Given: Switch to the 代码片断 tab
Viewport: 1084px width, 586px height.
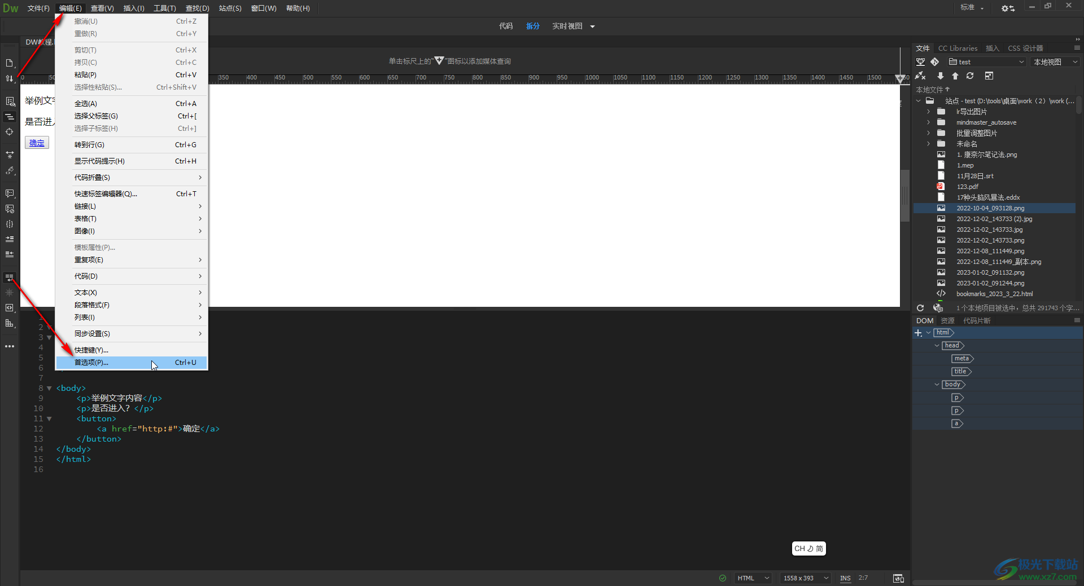Looking at the screenshot, I should (x=977, y=320).
